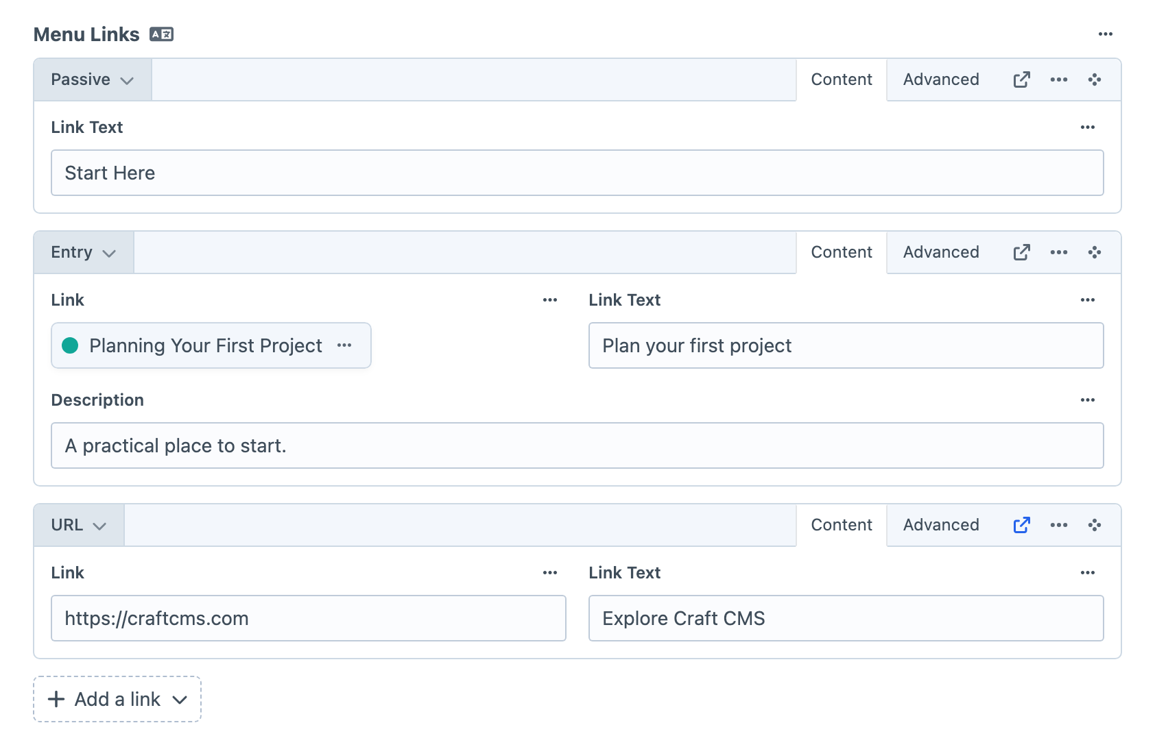The width and height of the screenshot is (1155, 747).
Task: Switch to Content tab in URL block
Action: (x=842, y=525)
